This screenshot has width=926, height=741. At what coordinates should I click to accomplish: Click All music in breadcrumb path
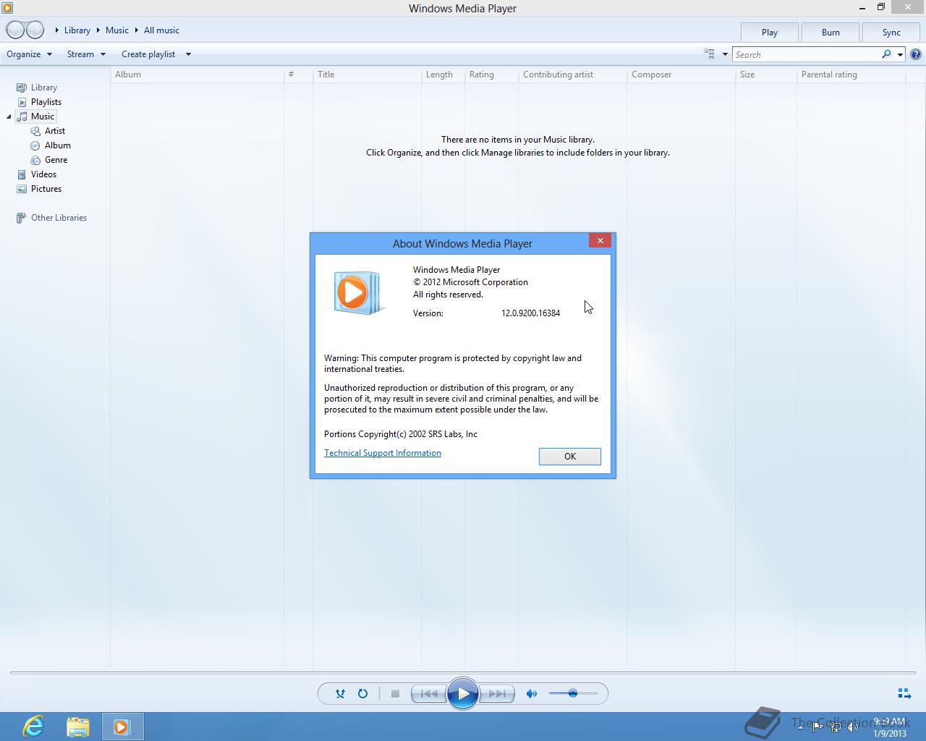(x=161, y=30)
